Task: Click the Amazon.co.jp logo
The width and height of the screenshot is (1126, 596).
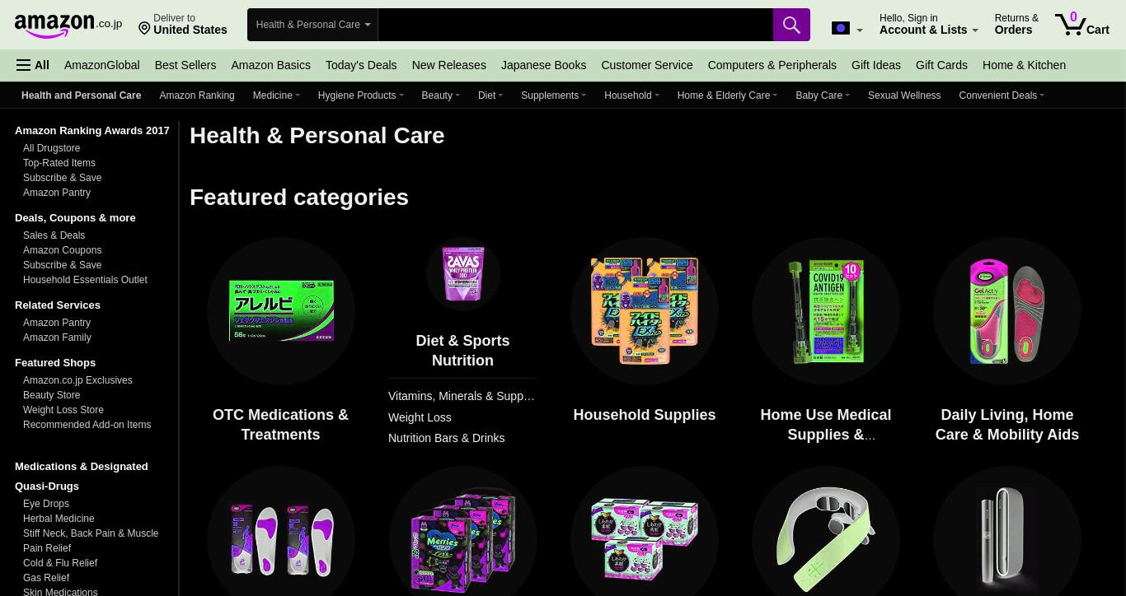Action: tap(68, 26)
